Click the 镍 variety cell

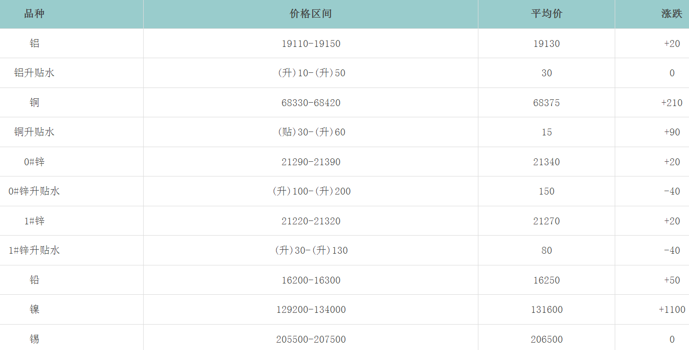[x=34, y=309]
